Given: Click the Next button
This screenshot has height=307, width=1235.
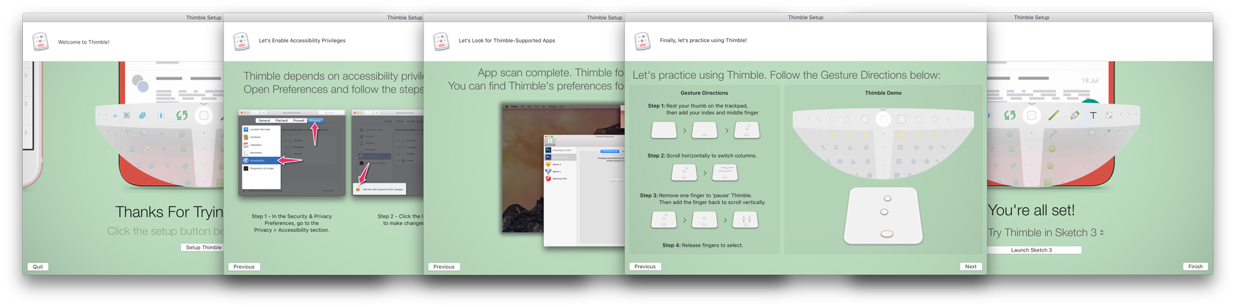Looking at the screenshot, I should (971, 266).
